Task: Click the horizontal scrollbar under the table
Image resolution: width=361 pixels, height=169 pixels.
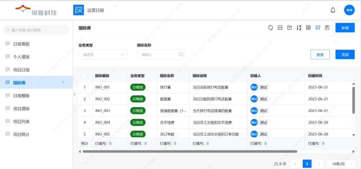Action: point(190,151)
